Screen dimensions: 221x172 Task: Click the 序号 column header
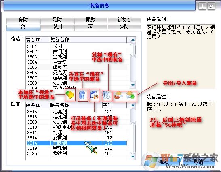click(115, 105)
